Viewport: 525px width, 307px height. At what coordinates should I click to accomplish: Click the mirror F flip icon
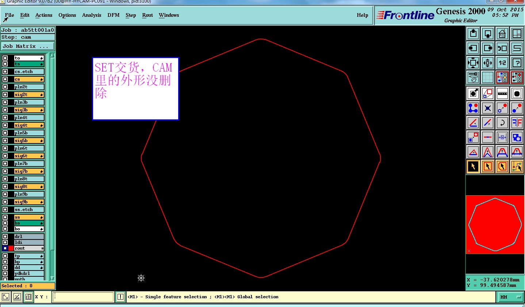(x=517, y=123)
